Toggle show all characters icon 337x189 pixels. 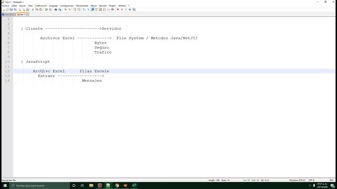(88, 9)
